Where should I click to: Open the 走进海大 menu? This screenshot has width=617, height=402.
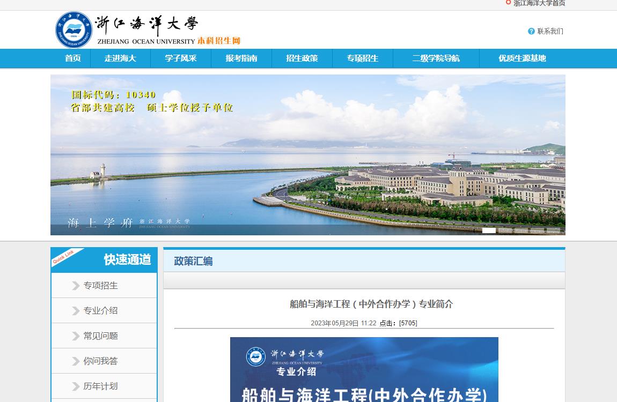120,58
